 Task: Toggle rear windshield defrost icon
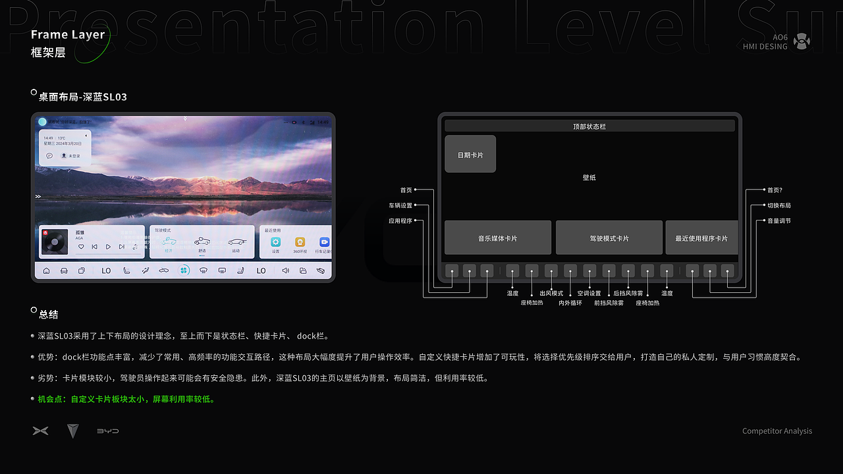click(x=223, y=271)
